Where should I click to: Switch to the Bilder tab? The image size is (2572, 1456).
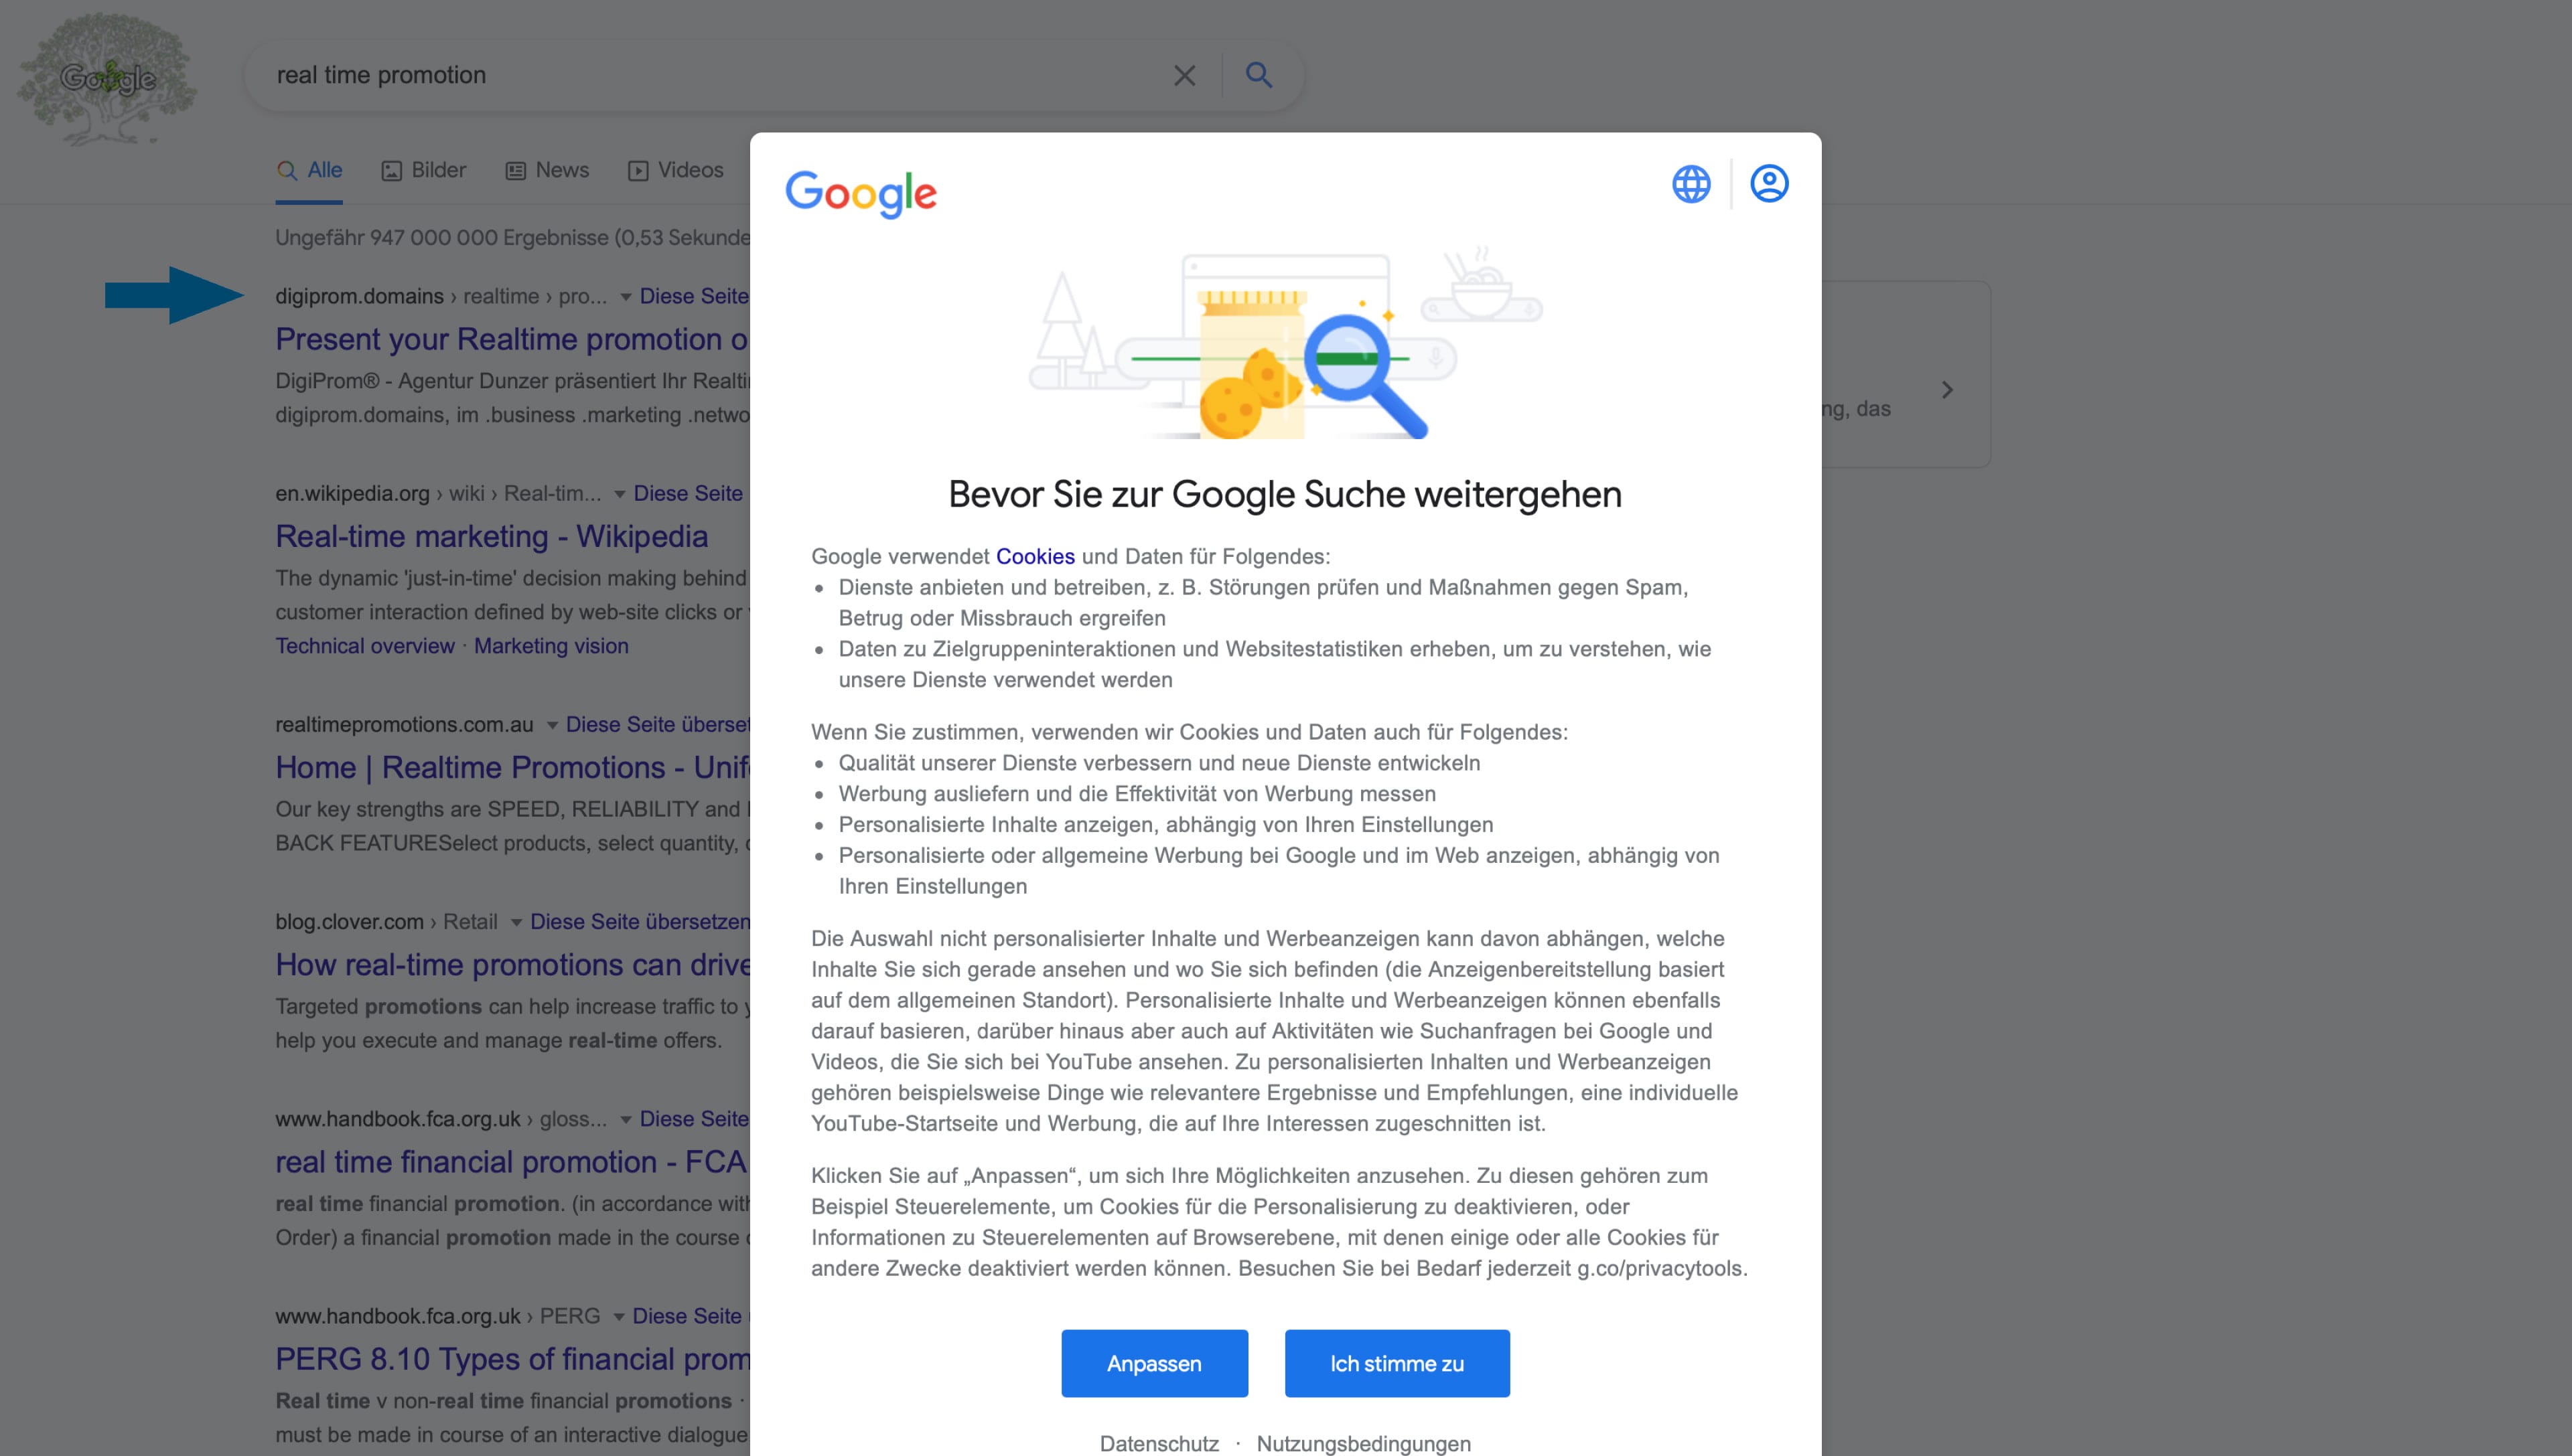click(x=424, y=171)
